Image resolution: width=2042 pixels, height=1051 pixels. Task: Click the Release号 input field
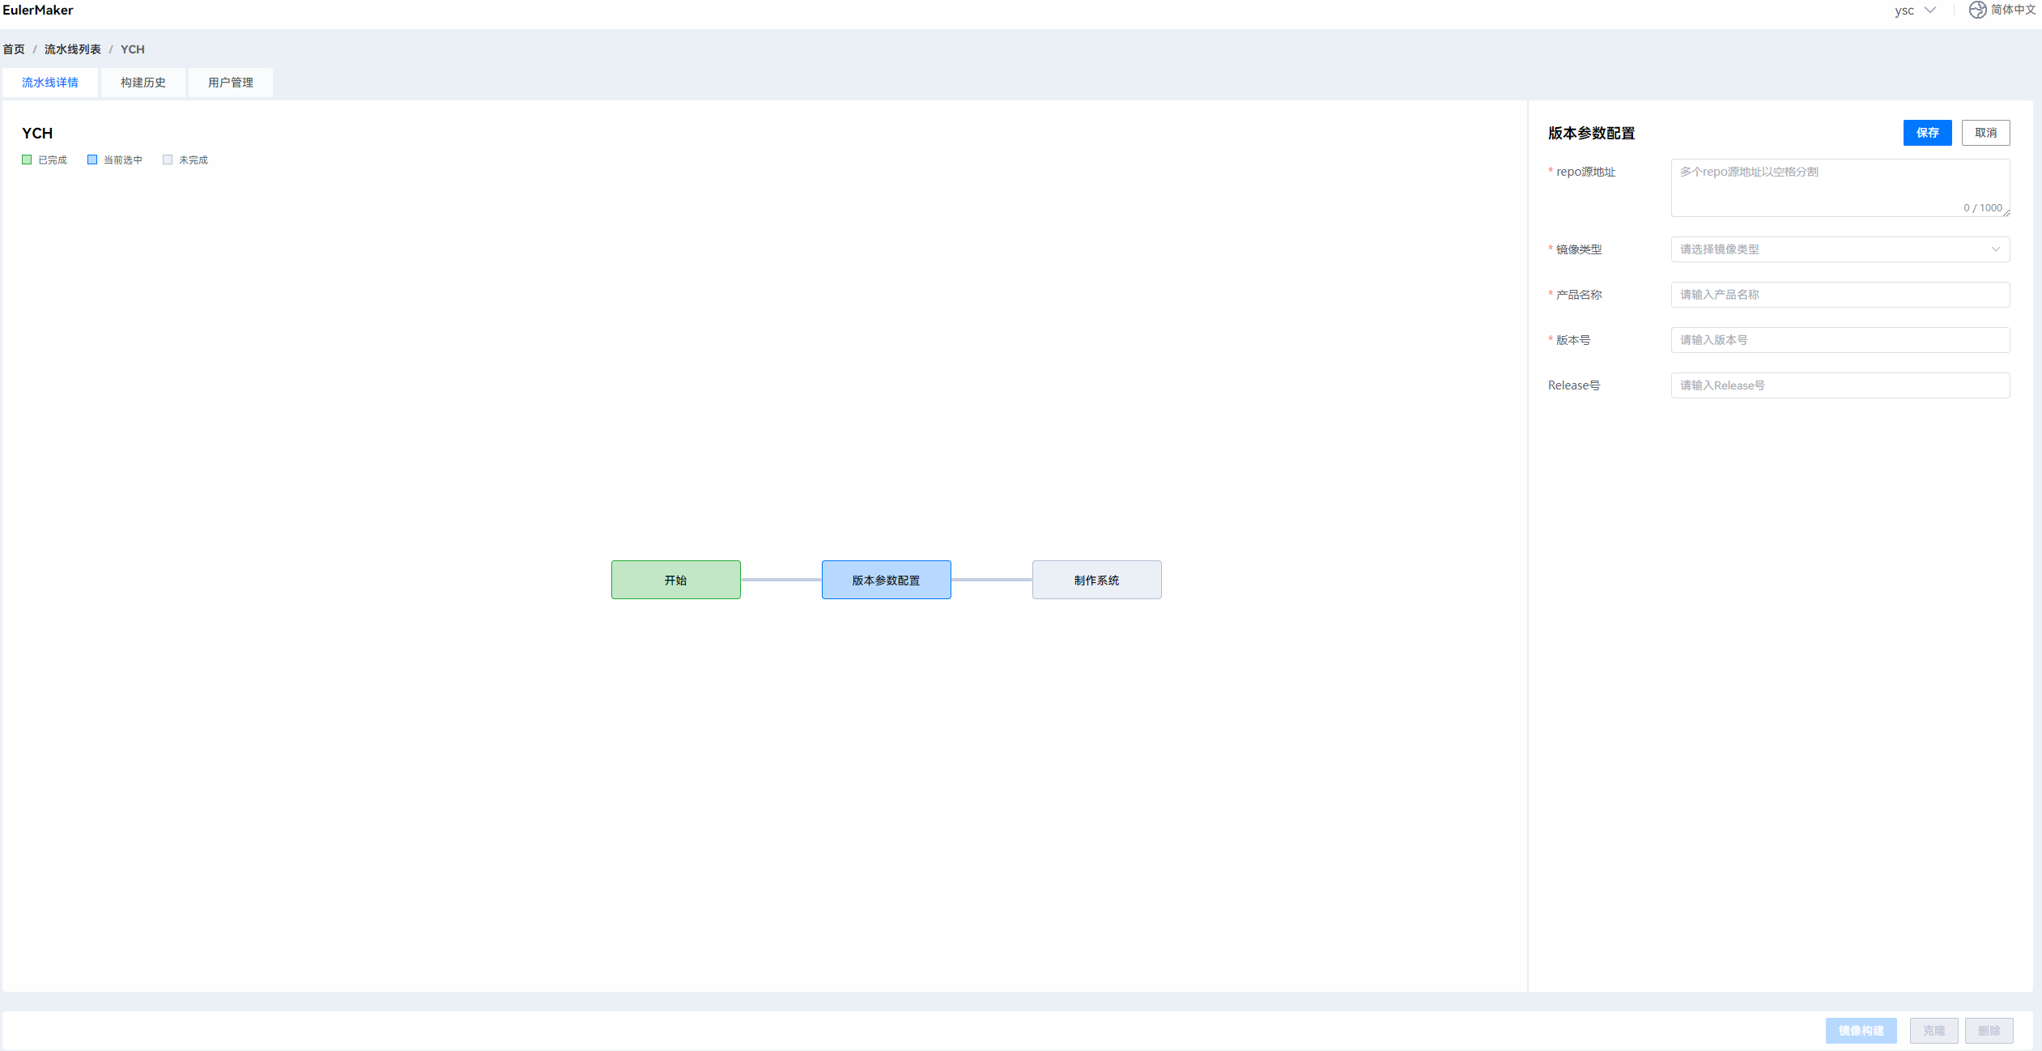coord(1839,385)
